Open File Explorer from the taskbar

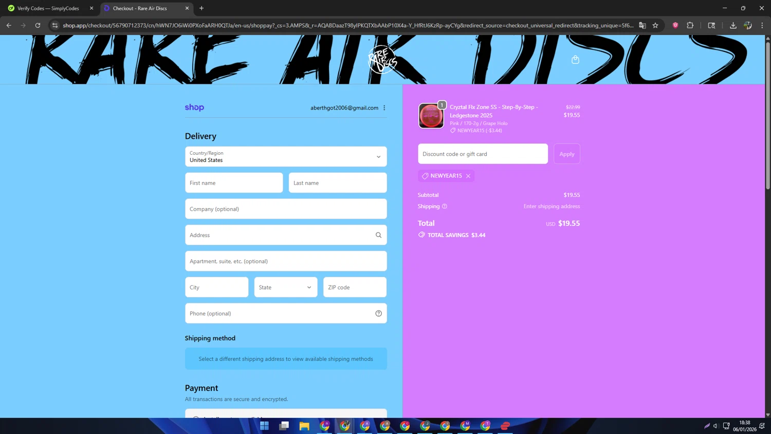pos(304,426)
